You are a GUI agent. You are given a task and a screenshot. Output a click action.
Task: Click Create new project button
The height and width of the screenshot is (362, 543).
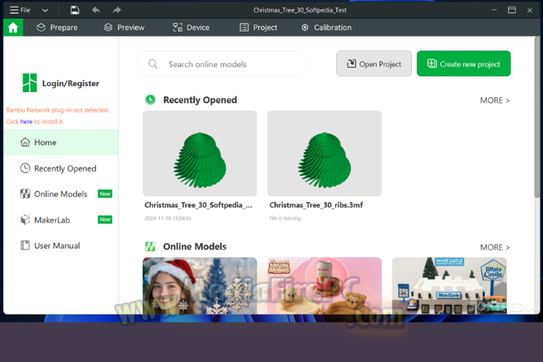(464, 64)
